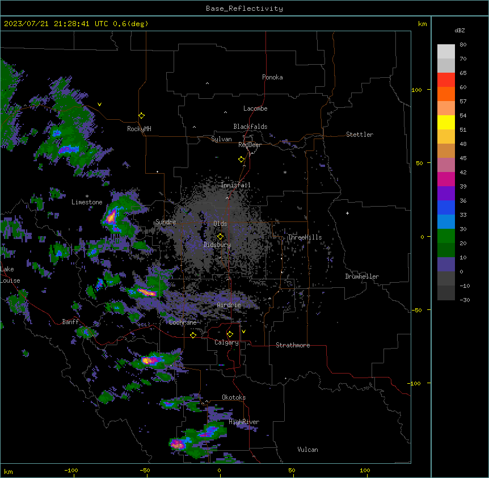The image size is (489, 478).
Task: Select the purple 36-39 dBZ legend swatch
Action: [x=446, y=194]
